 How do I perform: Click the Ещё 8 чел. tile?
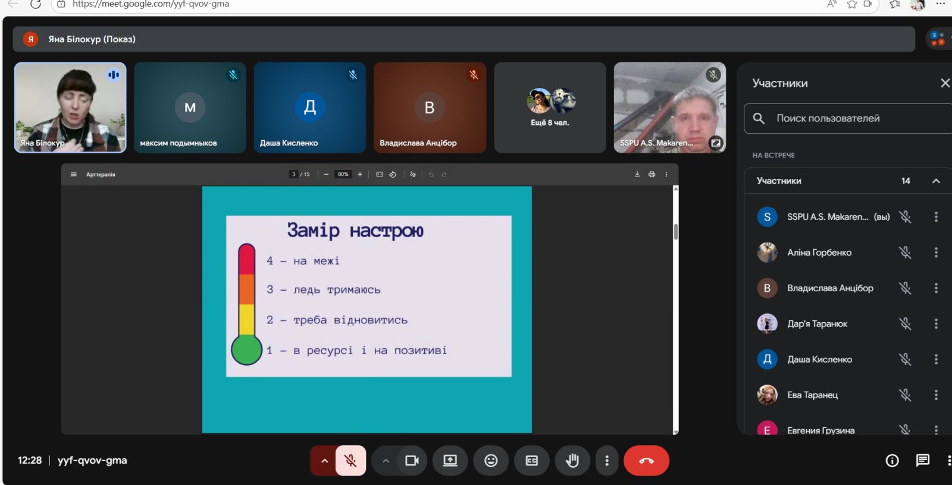click(550, 108)
